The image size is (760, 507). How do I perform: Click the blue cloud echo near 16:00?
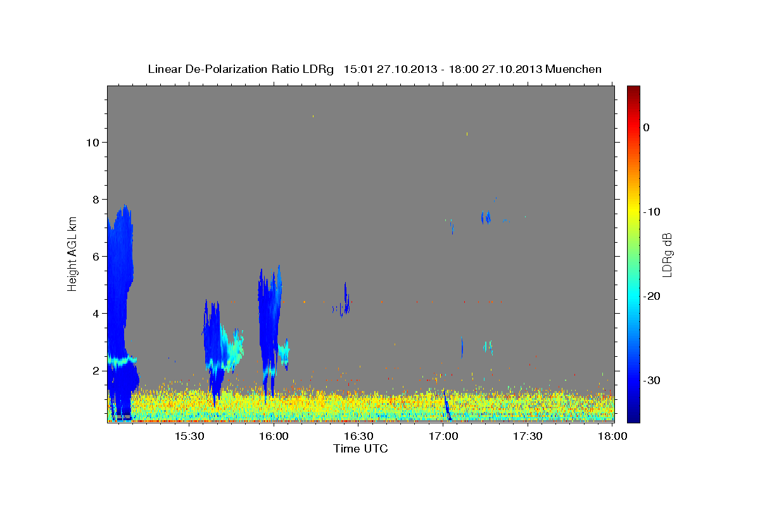point(269,330)
